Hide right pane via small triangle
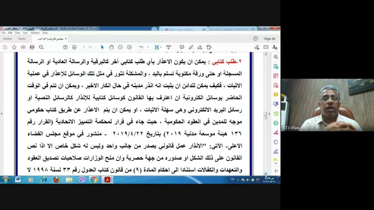The height and width of the screenshot is (210, 374). pos(269,114)
